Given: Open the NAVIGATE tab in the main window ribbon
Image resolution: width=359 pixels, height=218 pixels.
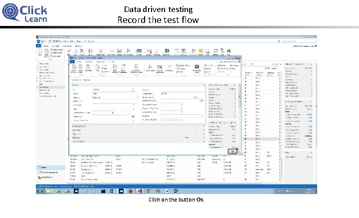Looking at the screenshot, I should [x=67, y=46].
